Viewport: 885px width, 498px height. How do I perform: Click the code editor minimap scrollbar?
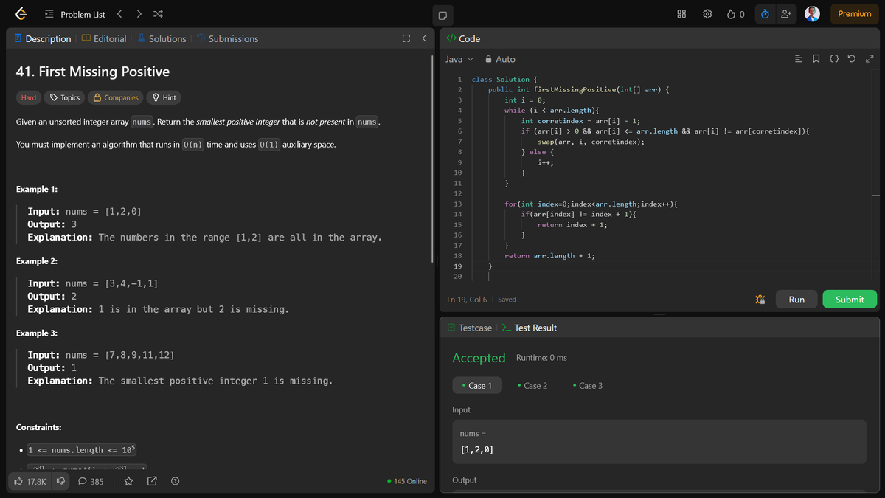coord(875,196)
